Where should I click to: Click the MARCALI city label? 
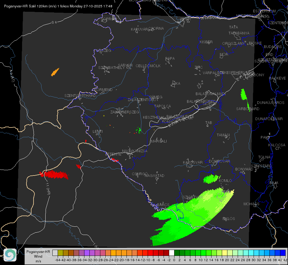(159, 141)
